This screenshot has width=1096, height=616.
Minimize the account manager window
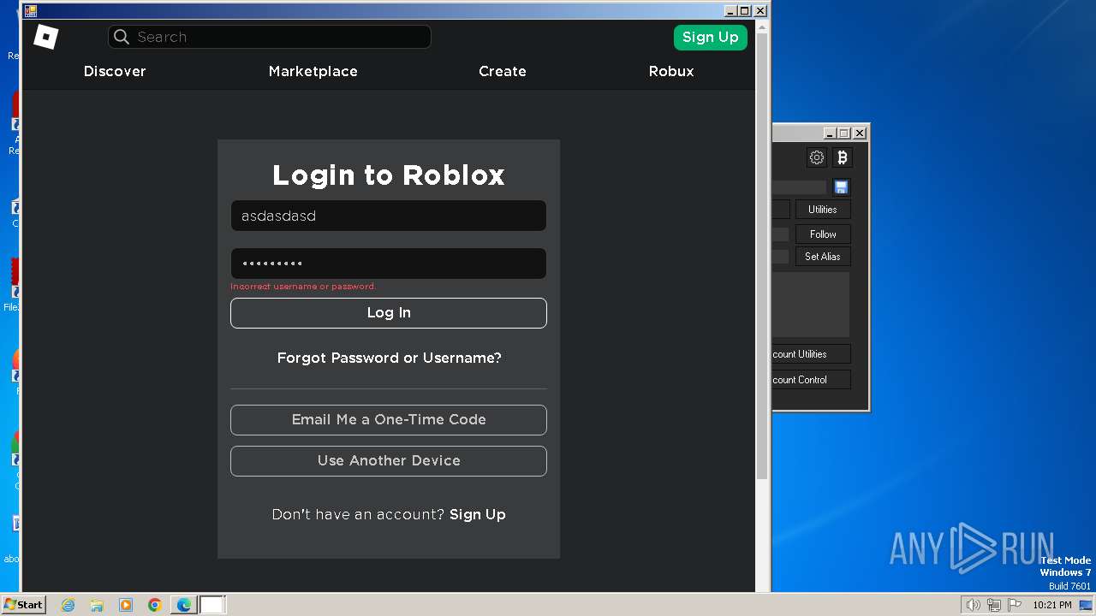(x=830, y=133)
